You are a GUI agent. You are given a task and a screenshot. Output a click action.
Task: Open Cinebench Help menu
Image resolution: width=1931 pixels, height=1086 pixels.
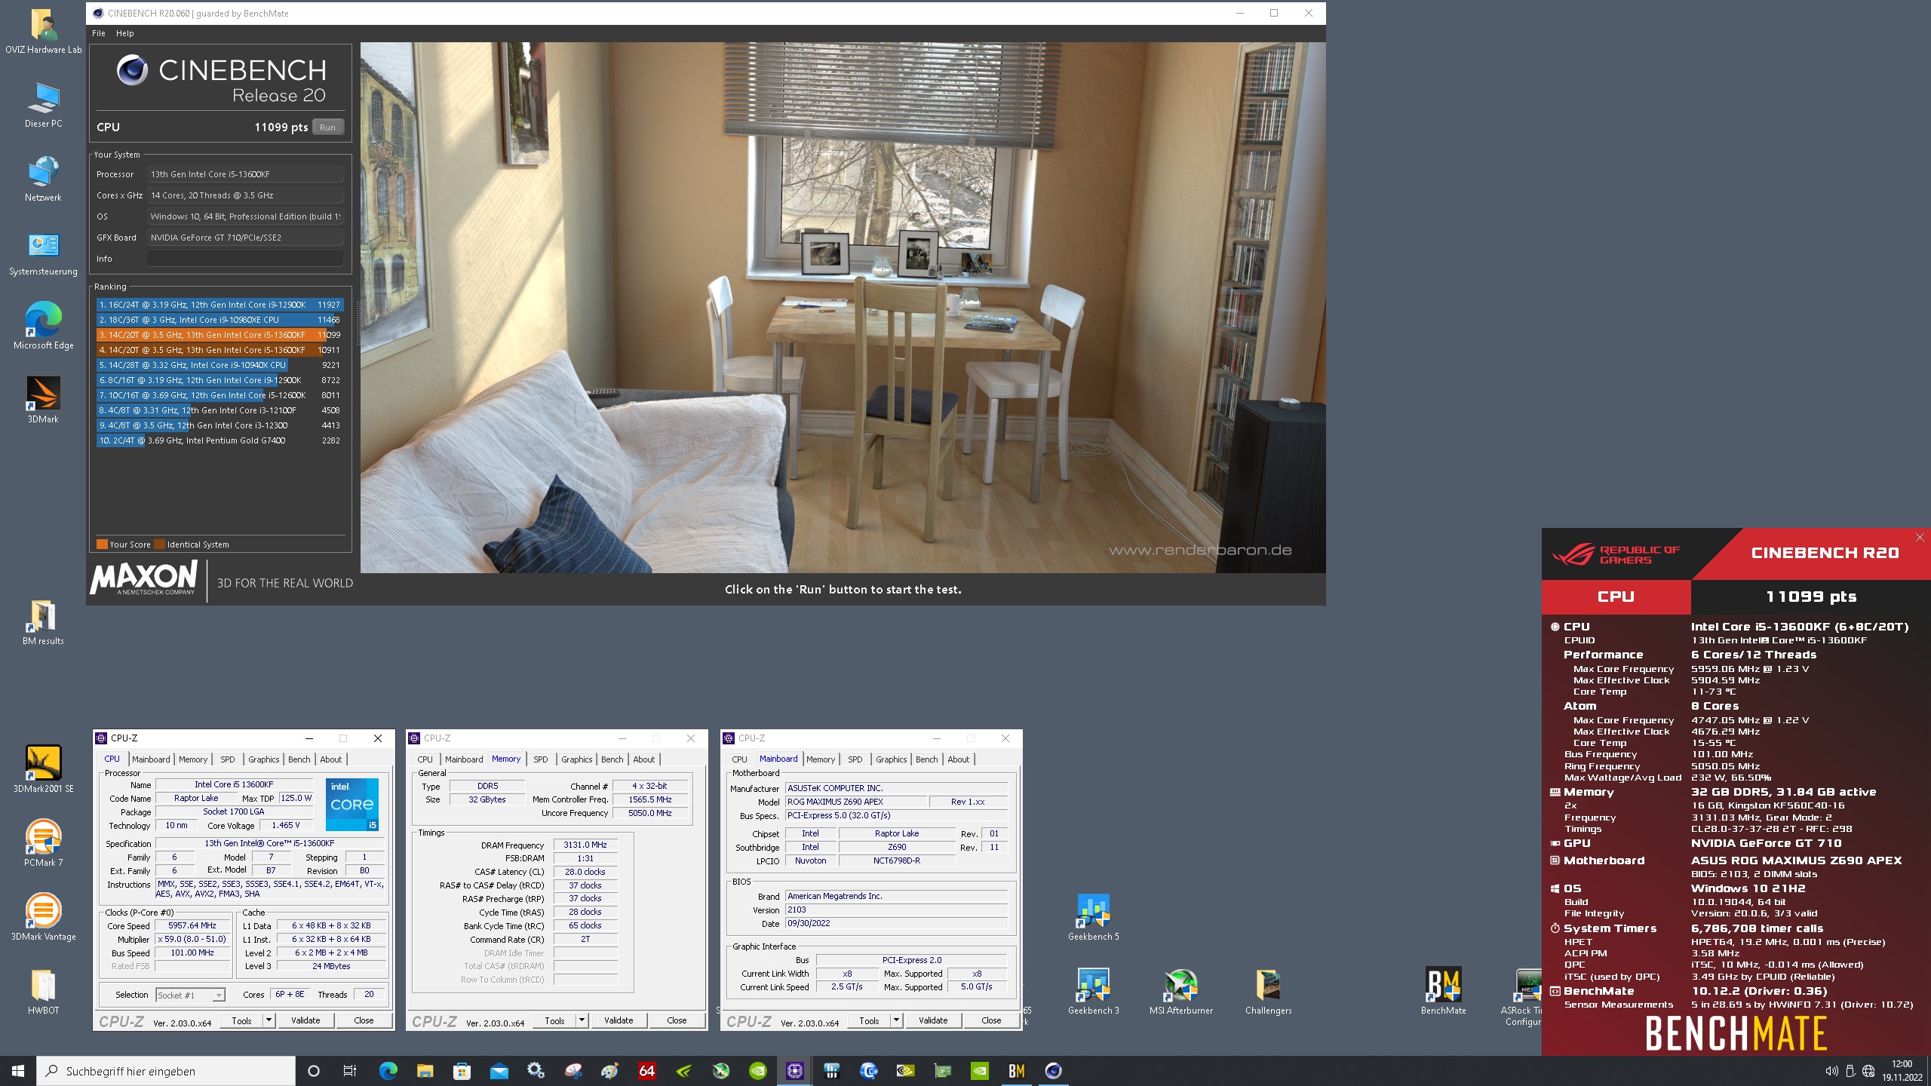pos(125,33)
